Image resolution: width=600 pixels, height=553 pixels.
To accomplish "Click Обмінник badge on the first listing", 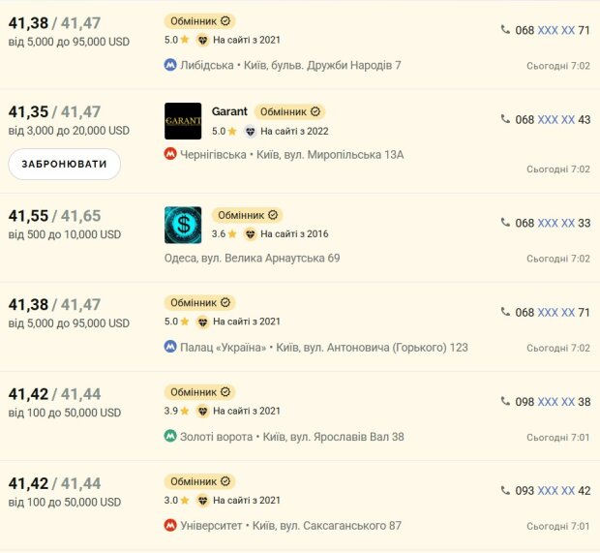I will 199,21.
